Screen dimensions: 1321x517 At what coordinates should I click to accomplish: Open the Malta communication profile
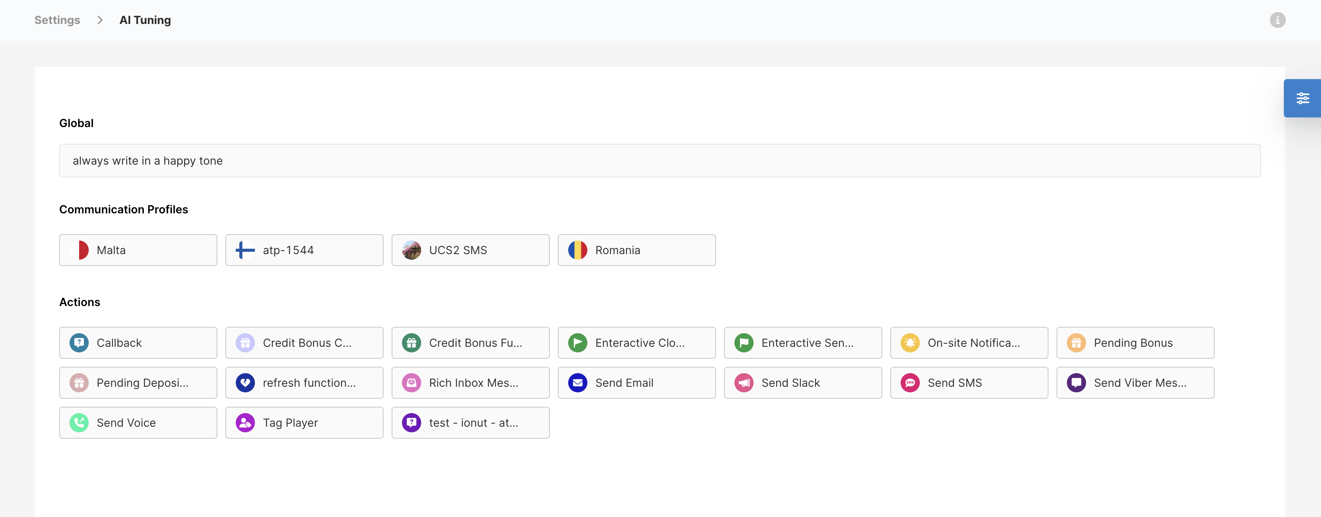point(138,250)
